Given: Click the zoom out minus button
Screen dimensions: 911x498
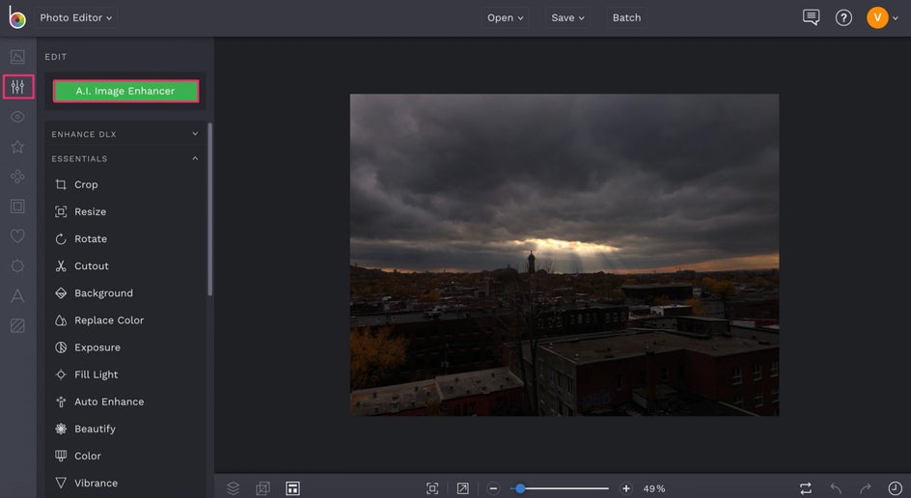Looking at the screenshot, I should coord(493,488).
